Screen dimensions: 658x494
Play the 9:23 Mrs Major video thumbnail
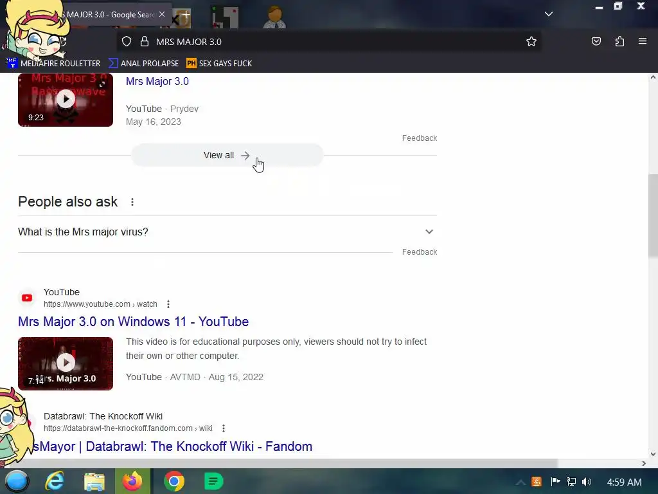[x=66, y=100]
